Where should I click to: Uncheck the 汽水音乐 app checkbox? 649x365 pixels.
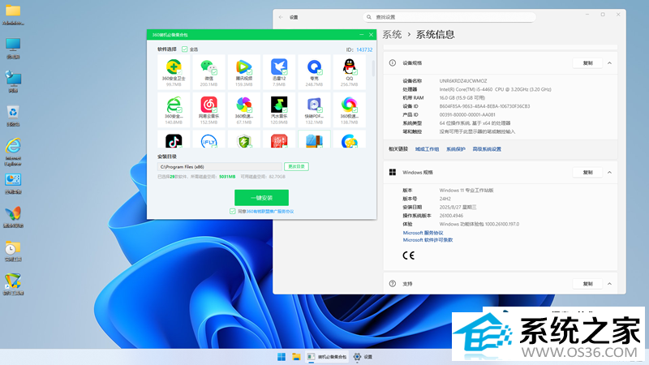tap(285, 110)
